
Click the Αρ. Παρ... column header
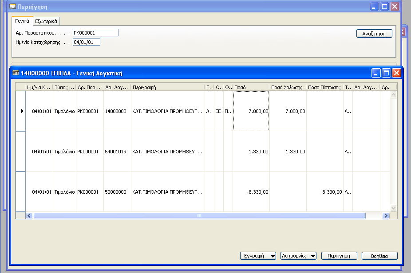[90, 87]
